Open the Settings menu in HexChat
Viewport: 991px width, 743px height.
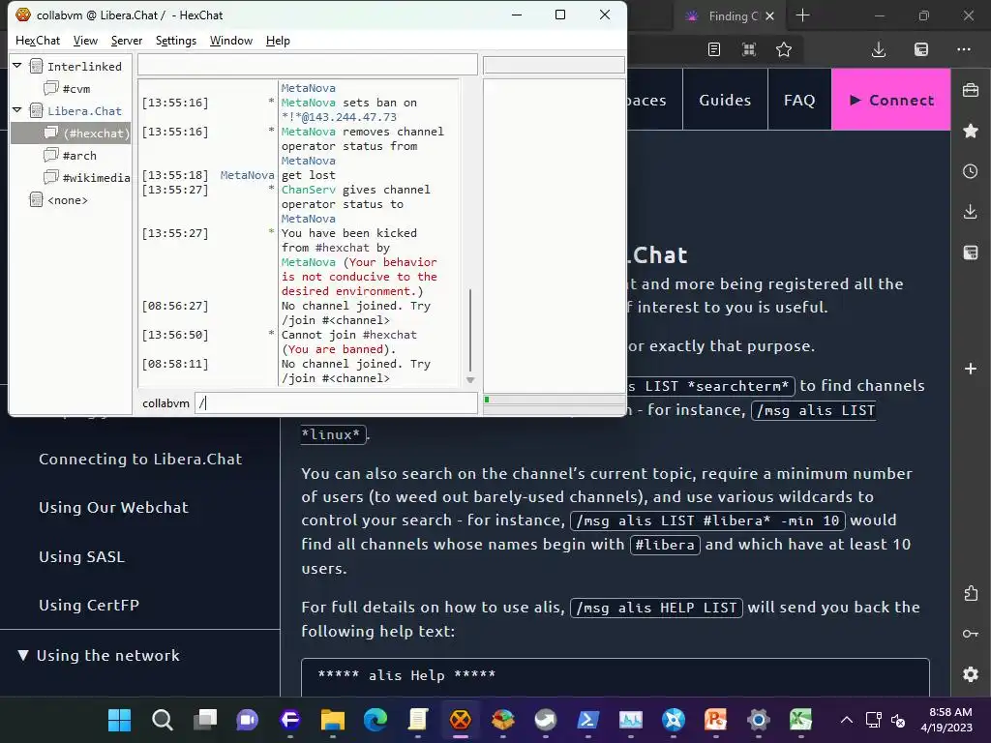tap(176, 41)
